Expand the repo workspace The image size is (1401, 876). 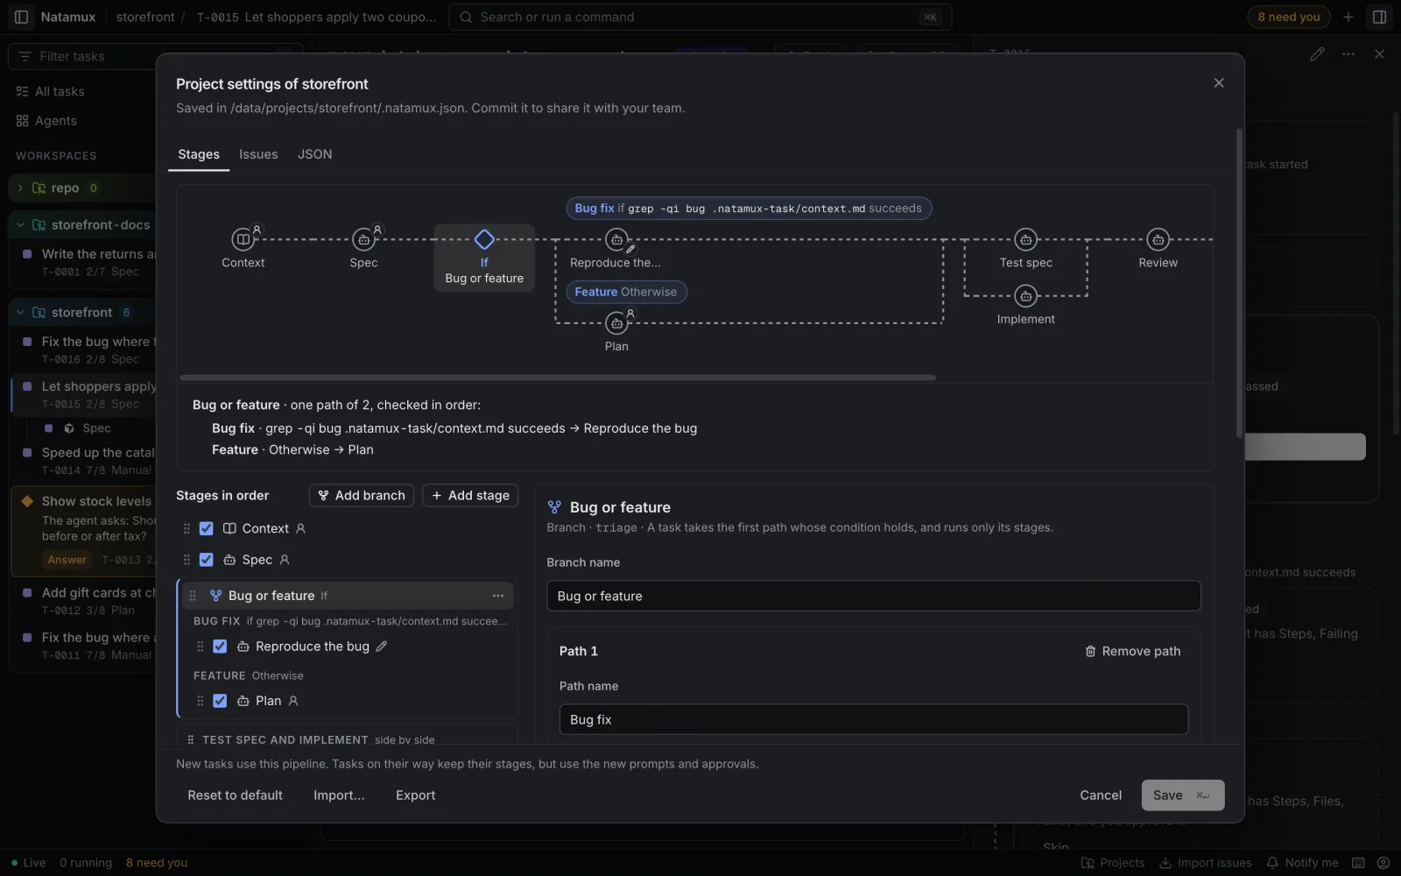click(20, 187)
